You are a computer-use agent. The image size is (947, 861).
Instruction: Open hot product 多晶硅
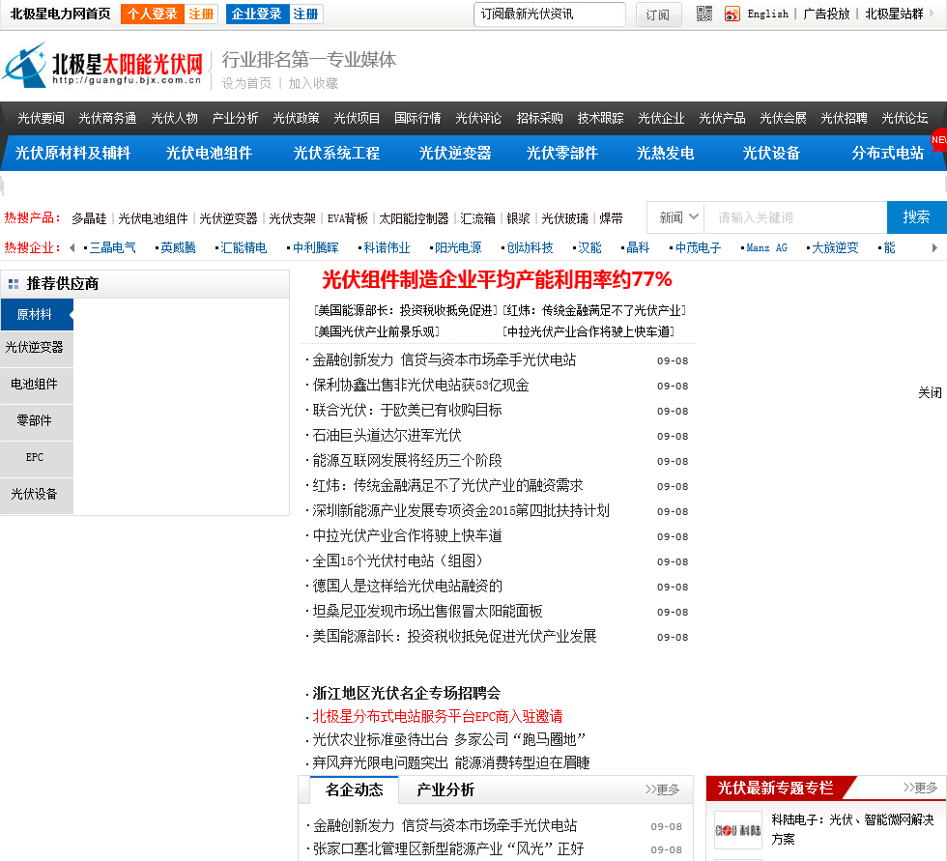click(89, 218)
